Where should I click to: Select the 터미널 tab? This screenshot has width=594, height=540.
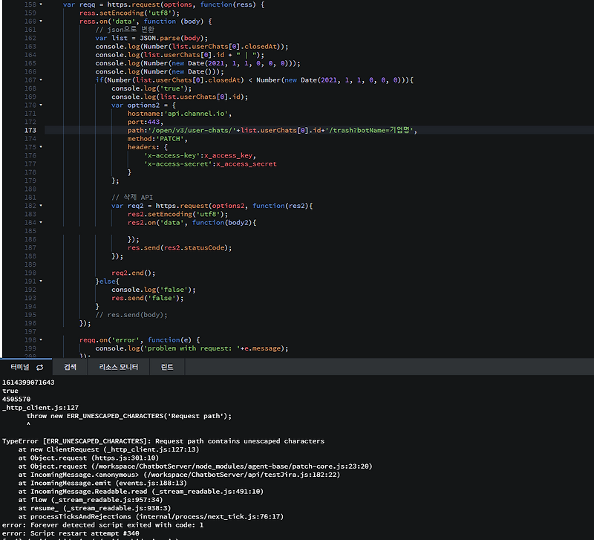click(x=21, y=367)
